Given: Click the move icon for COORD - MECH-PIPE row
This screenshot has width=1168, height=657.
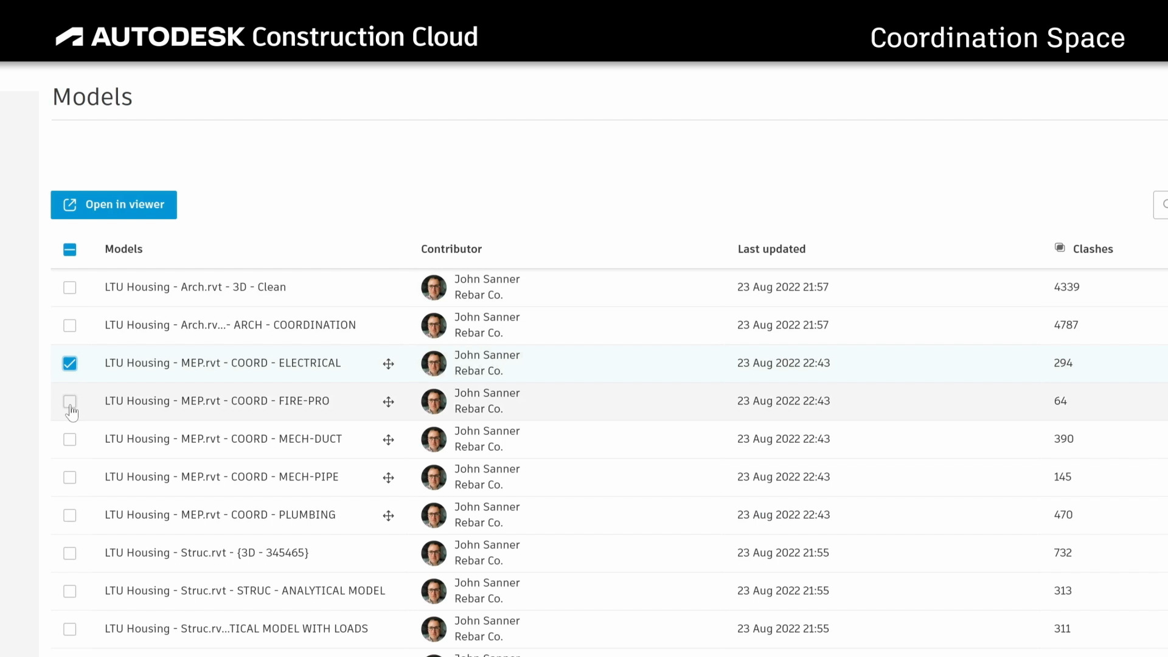Looking at the screenshot, I should pos(388,478).
